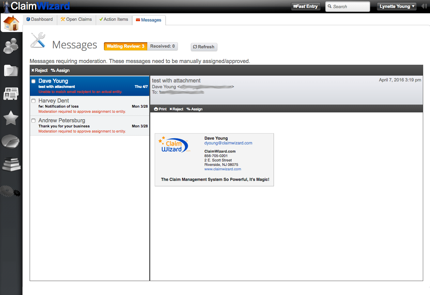
Task: Click the books library icon in sidebar
Action: pos(11,165)
